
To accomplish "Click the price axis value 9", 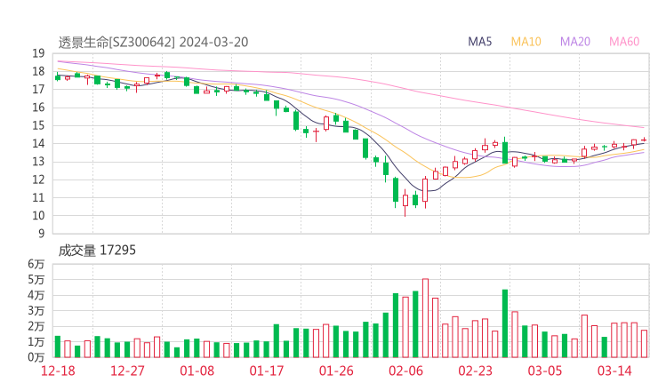I will tap(41, 233).
